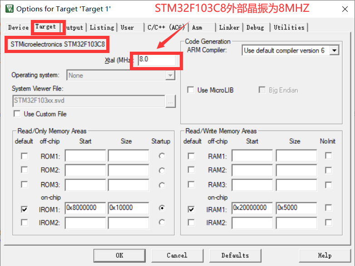355x266 pixels.
Task: Switch to the User tab
Action: tap(127, 28)
